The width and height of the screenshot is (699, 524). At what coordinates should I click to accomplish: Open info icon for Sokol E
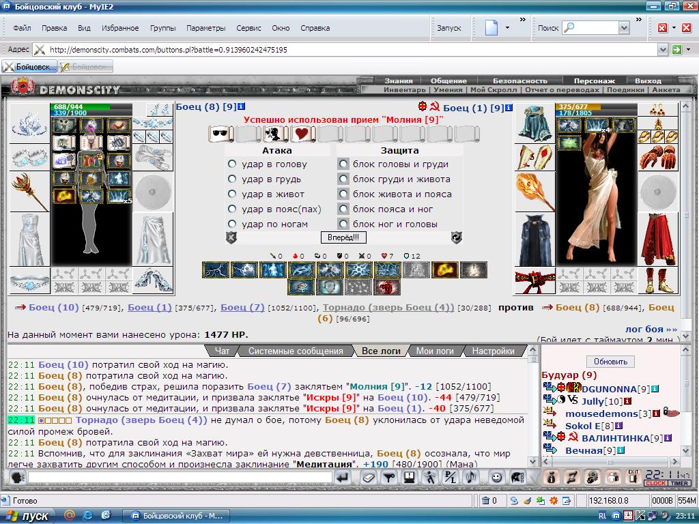[x=618, y=426]
